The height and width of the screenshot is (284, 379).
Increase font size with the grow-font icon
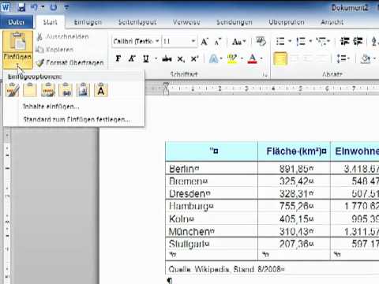coord(205,42)
